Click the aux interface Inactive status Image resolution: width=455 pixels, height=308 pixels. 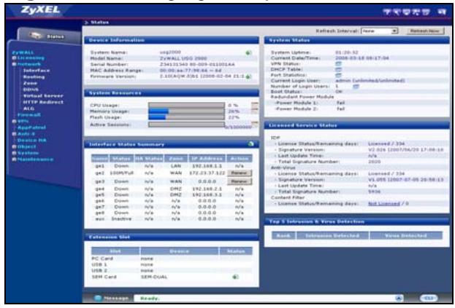(121, 219)
